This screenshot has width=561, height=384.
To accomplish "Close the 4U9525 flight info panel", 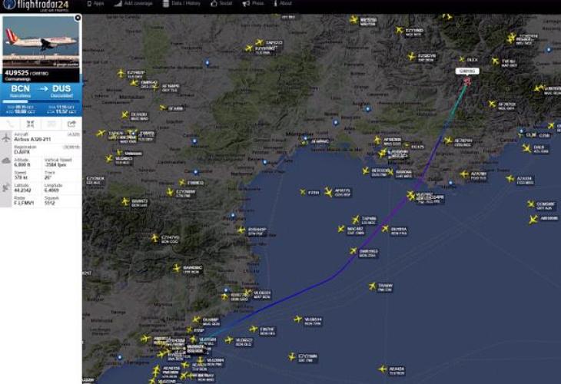I will pos(78,18).
